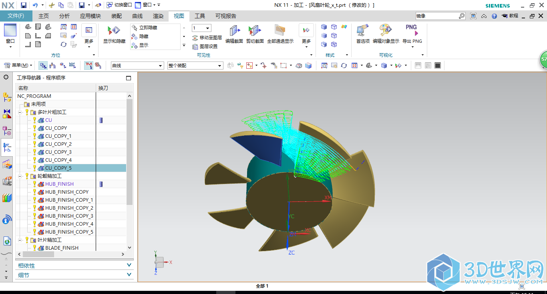
Task: Switch to the 工具 (Tools) tab
Action: click(x=199, y=16)
